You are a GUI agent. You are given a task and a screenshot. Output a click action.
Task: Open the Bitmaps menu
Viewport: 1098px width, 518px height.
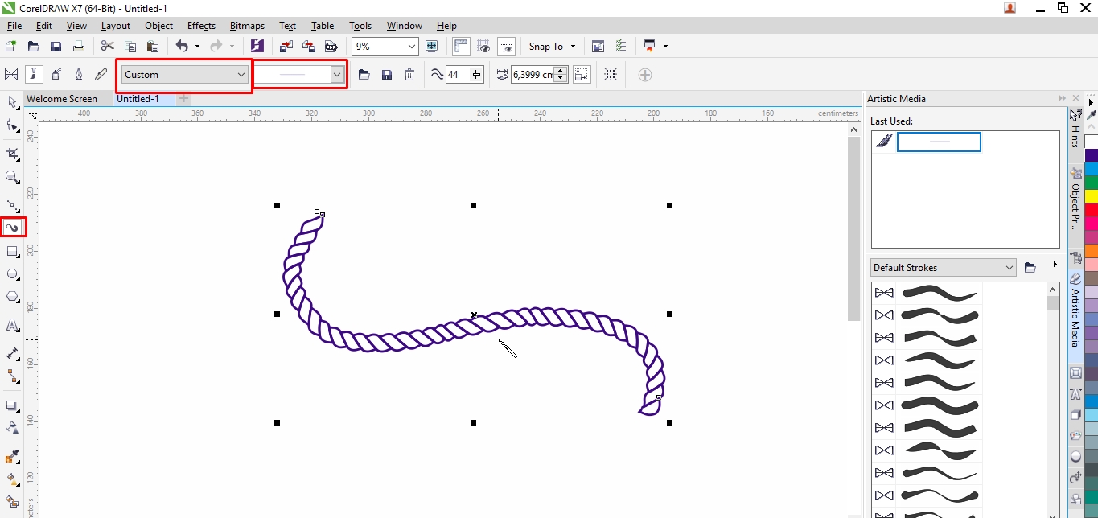[x=247, y=26]
